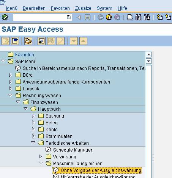Click the First Page icon
The width and height of the screenshot is (172, 178).
[160, 17]
